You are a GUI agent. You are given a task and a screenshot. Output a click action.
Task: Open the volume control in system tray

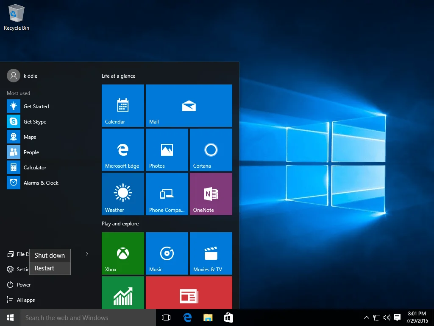pos(386,317)
